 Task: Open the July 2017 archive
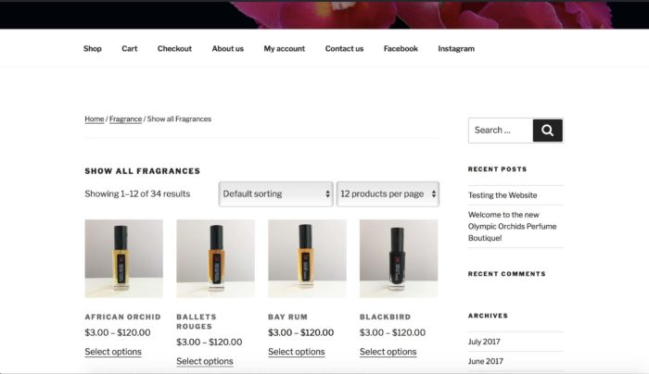coord(484,342)
